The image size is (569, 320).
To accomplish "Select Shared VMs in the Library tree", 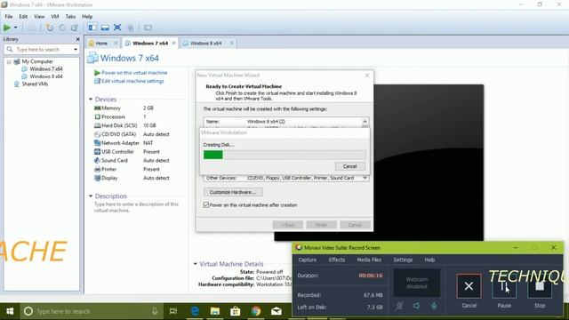I will point(35,84).
